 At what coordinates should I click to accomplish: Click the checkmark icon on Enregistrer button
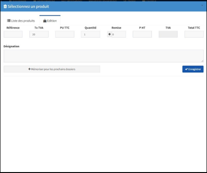coord(186,69)
